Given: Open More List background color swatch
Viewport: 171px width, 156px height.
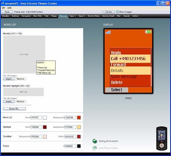Looking at the screenshot, I should [79, 118].
